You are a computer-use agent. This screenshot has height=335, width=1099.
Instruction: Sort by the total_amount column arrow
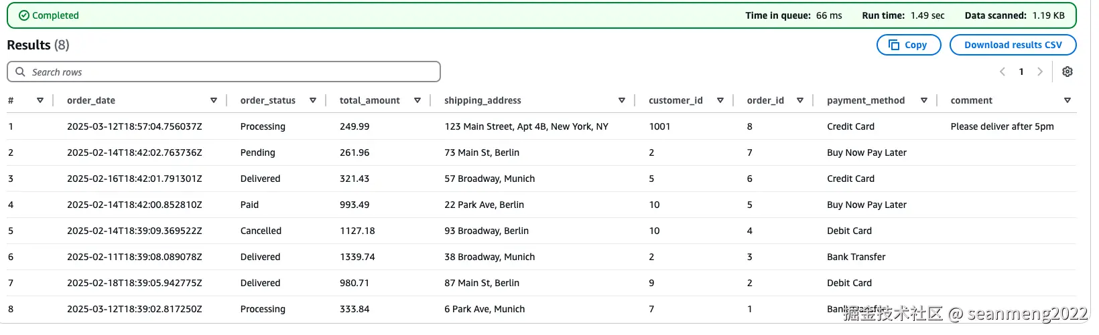click(x=417, y=100)
